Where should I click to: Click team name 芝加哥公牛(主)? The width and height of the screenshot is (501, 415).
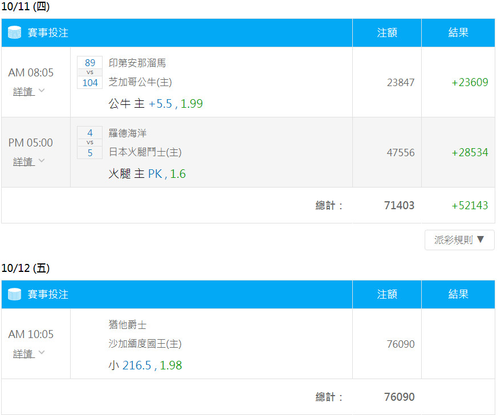[140, 82]
